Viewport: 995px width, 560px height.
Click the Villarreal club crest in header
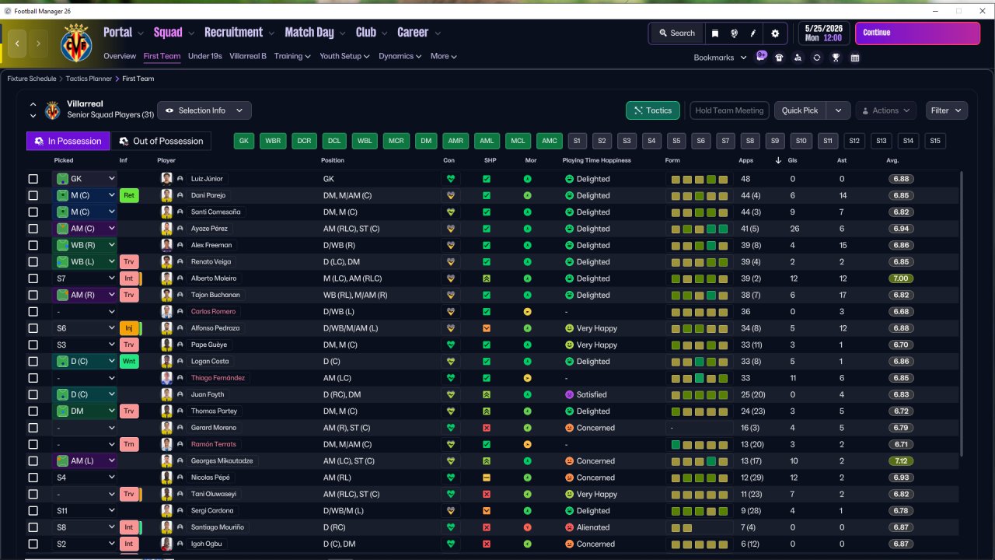pyautogui.click(x=75, y=43)
